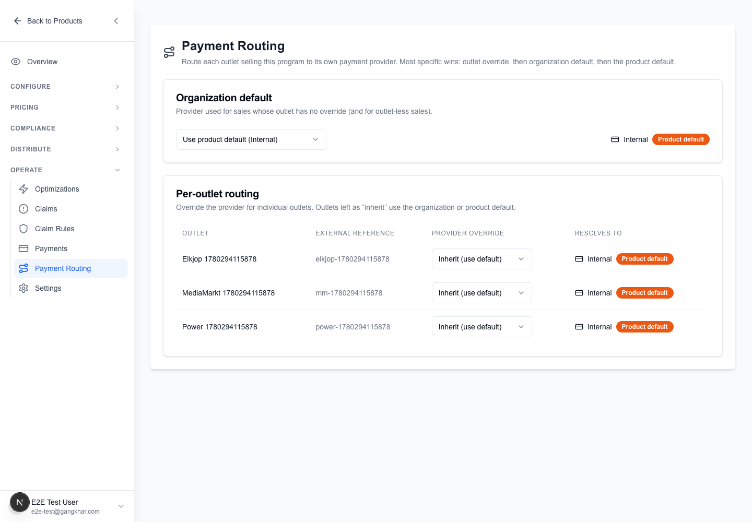Image resolution: width=752 pixels, height=522 pixels.
Task: Click the Overview eye icon
Action: (x=16, y=62)
